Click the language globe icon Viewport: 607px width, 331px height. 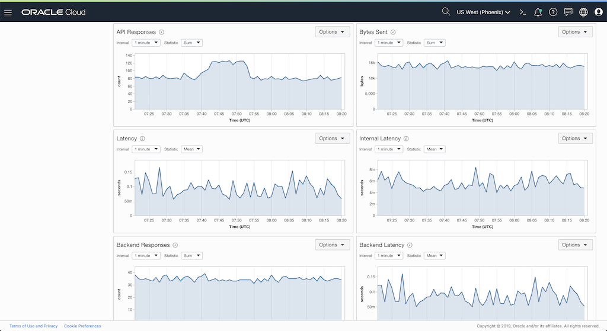[x=583, y=12]
